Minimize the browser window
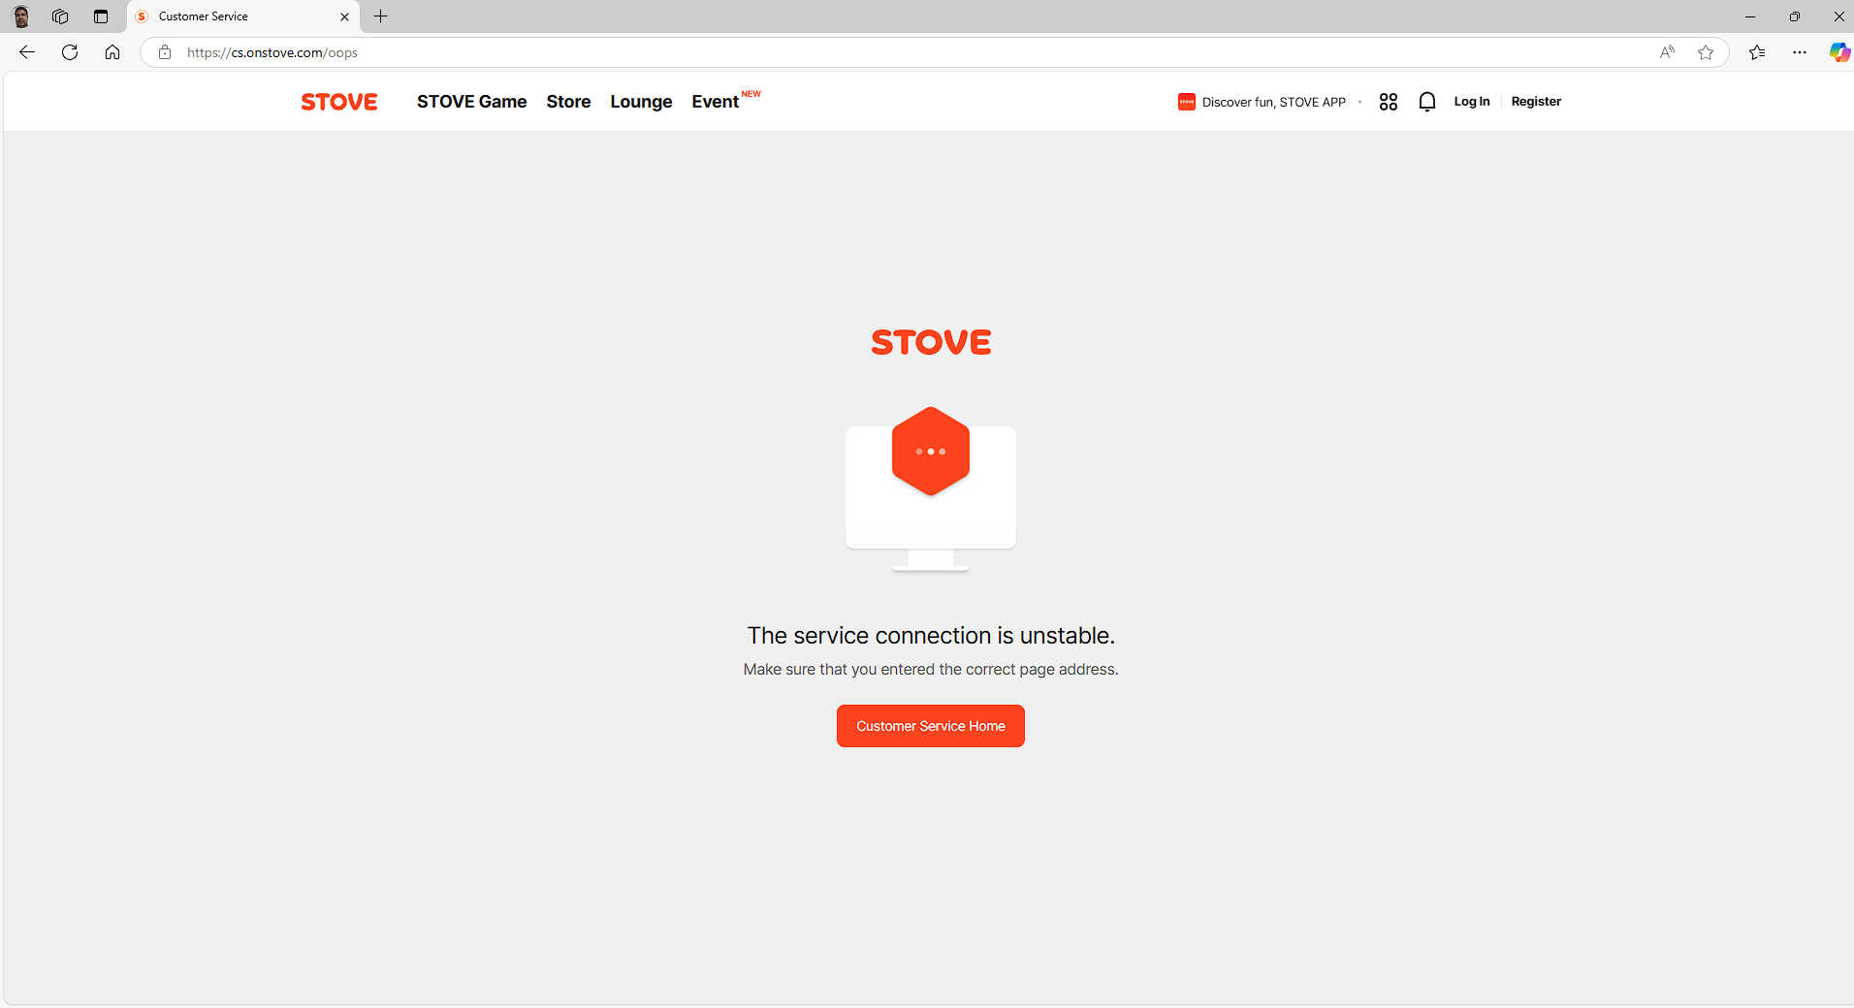1854x1008 pixels. click(1750, 16)
